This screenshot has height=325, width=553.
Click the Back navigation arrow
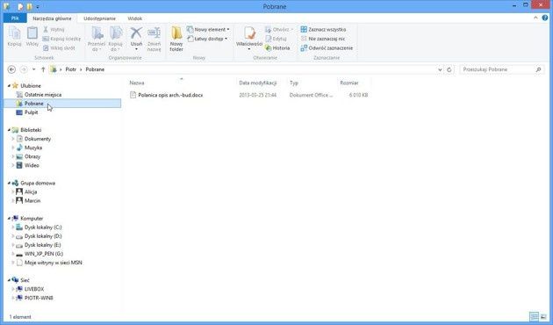(11, 69)
